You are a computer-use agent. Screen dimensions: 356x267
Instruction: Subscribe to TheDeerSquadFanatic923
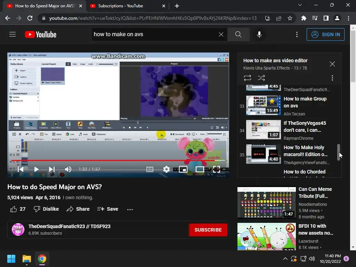click(x=208, y=230)
